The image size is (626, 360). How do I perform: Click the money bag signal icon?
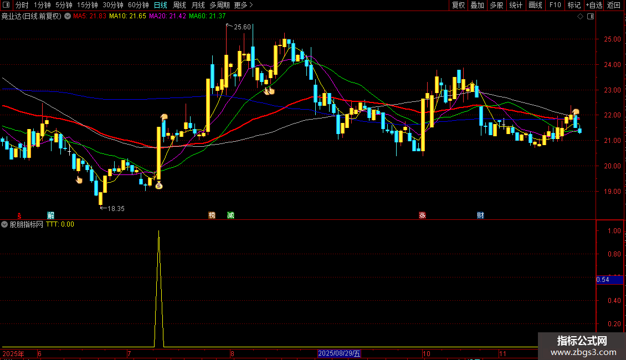coord(159,185)
